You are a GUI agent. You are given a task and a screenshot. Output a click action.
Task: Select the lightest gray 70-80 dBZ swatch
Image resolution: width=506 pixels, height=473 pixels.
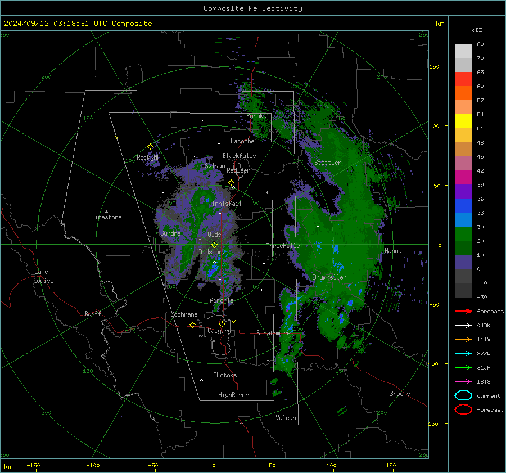(x=463, y=51)
